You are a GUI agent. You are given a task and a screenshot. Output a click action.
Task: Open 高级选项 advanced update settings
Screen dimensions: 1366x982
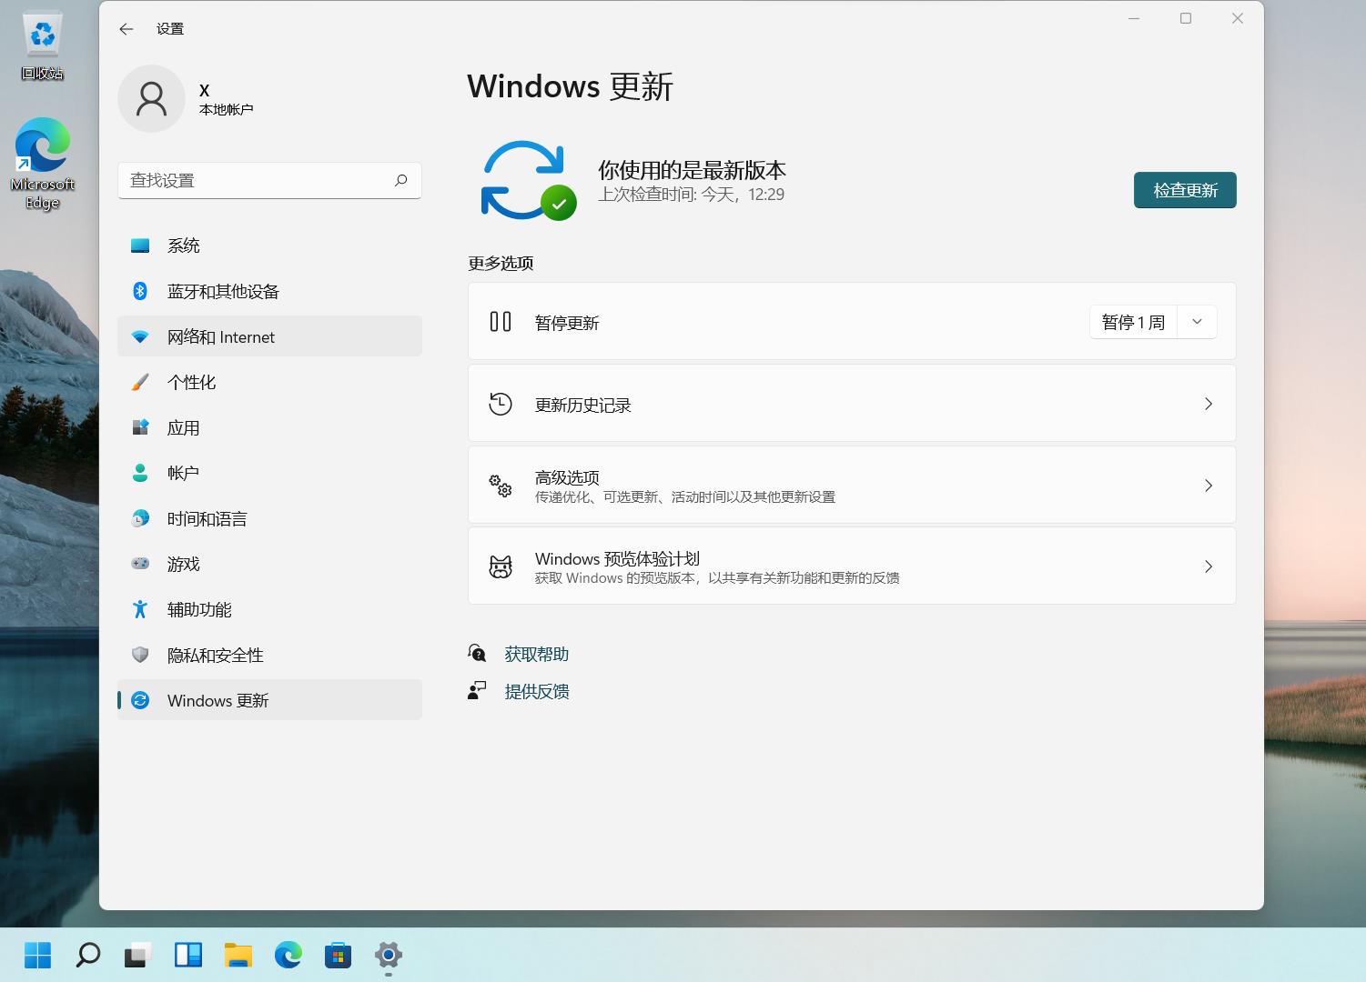point(851,485)
